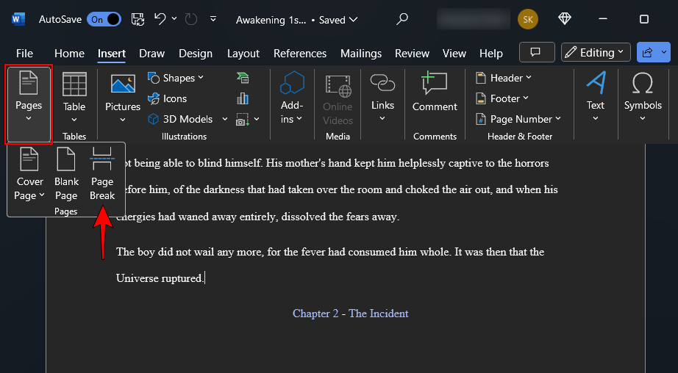Click the Page Break icon
Screen dimensions: 678x373
click(102, 175)
